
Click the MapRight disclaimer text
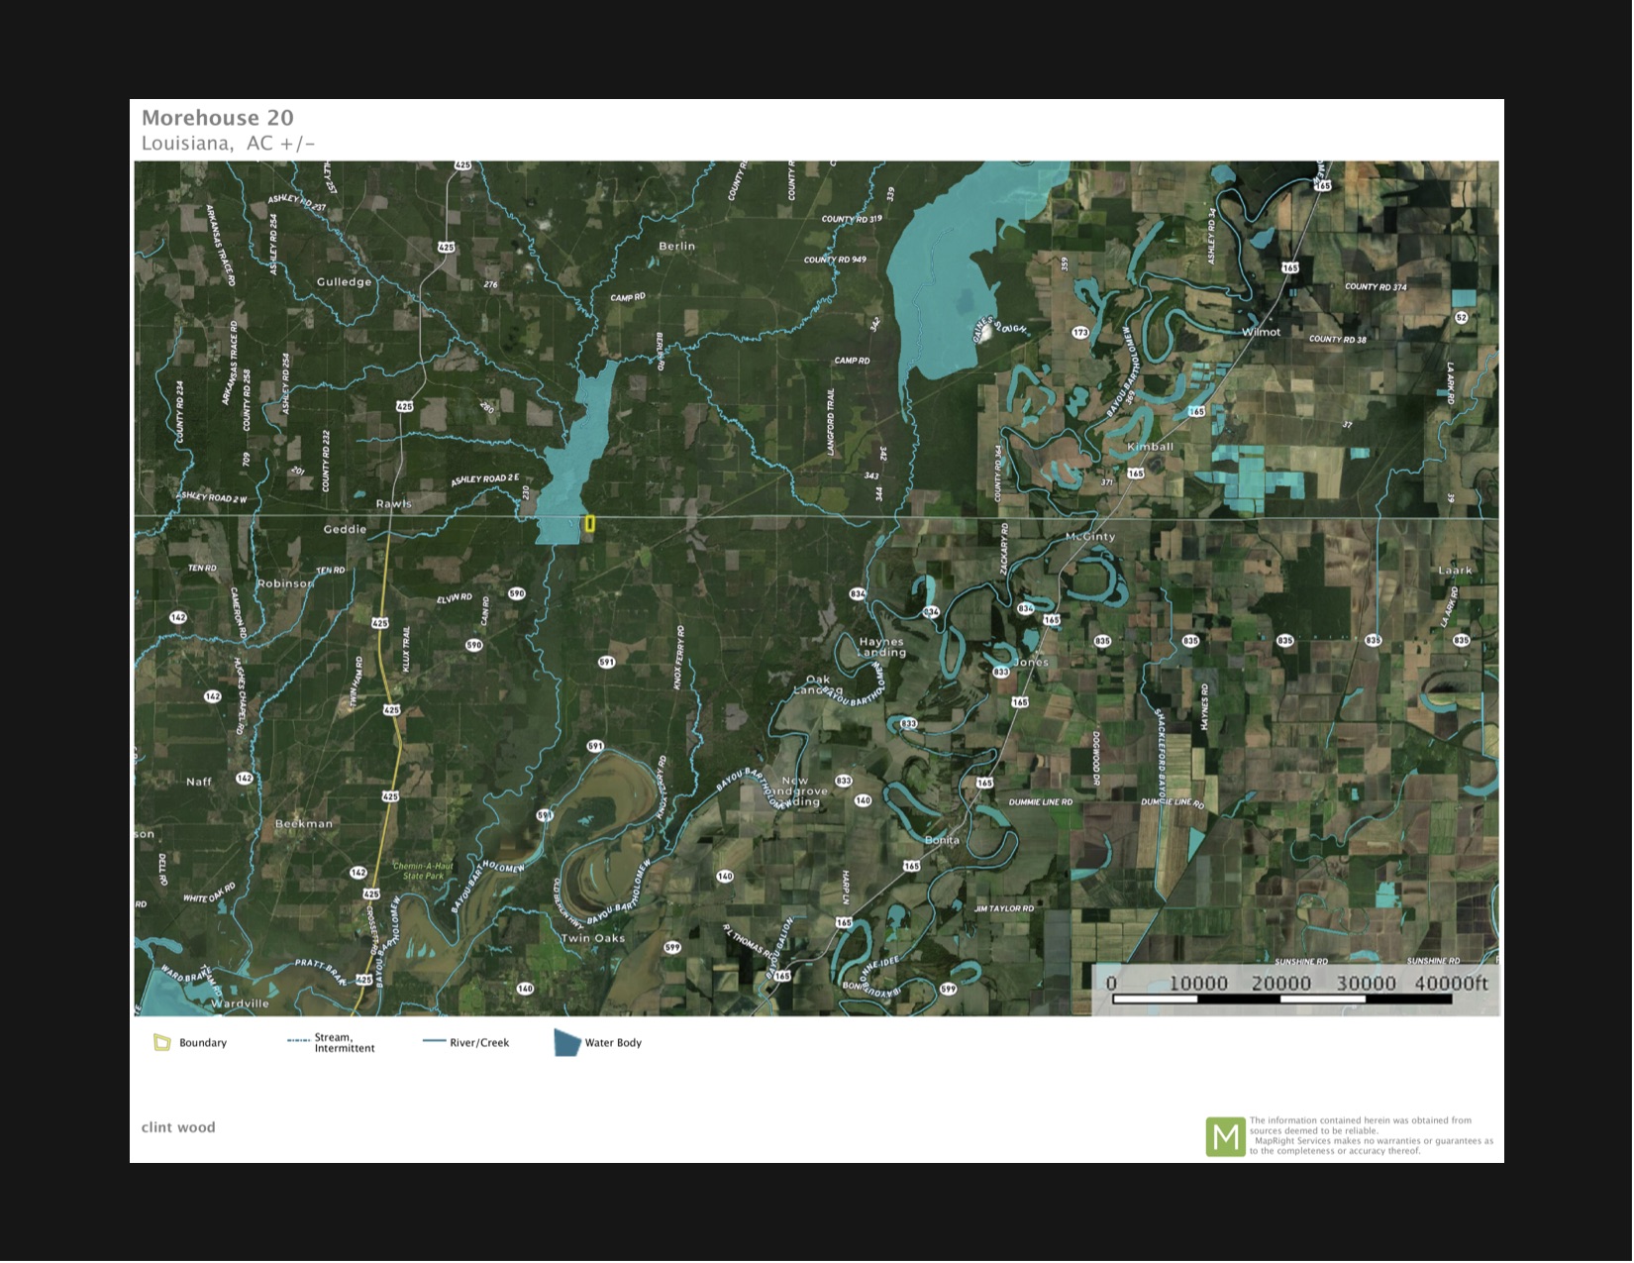1371,1135
